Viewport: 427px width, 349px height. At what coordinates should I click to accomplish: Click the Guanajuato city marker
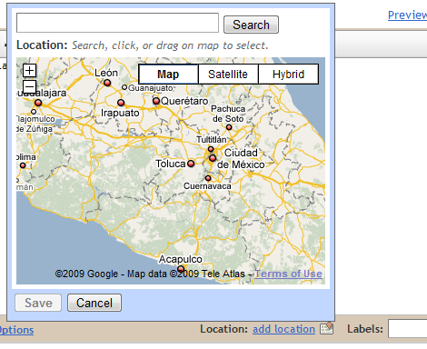coord(124,87)
